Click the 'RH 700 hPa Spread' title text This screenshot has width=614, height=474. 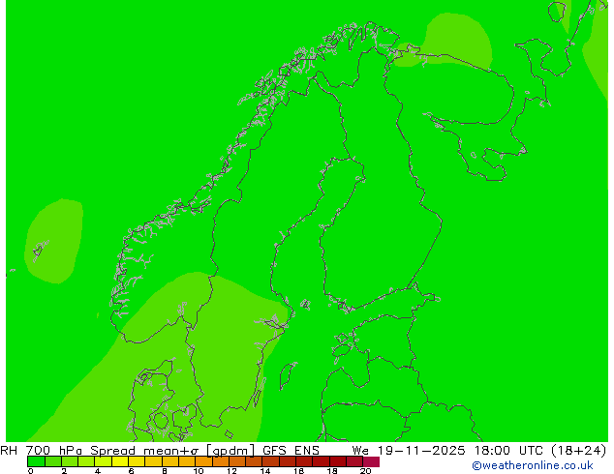(x=68, y=450)
